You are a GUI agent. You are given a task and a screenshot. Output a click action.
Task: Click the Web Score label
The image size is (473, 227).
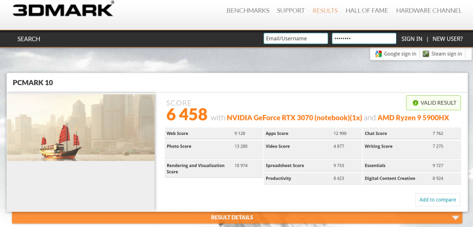pyautogui.click(x=177, y=133)
